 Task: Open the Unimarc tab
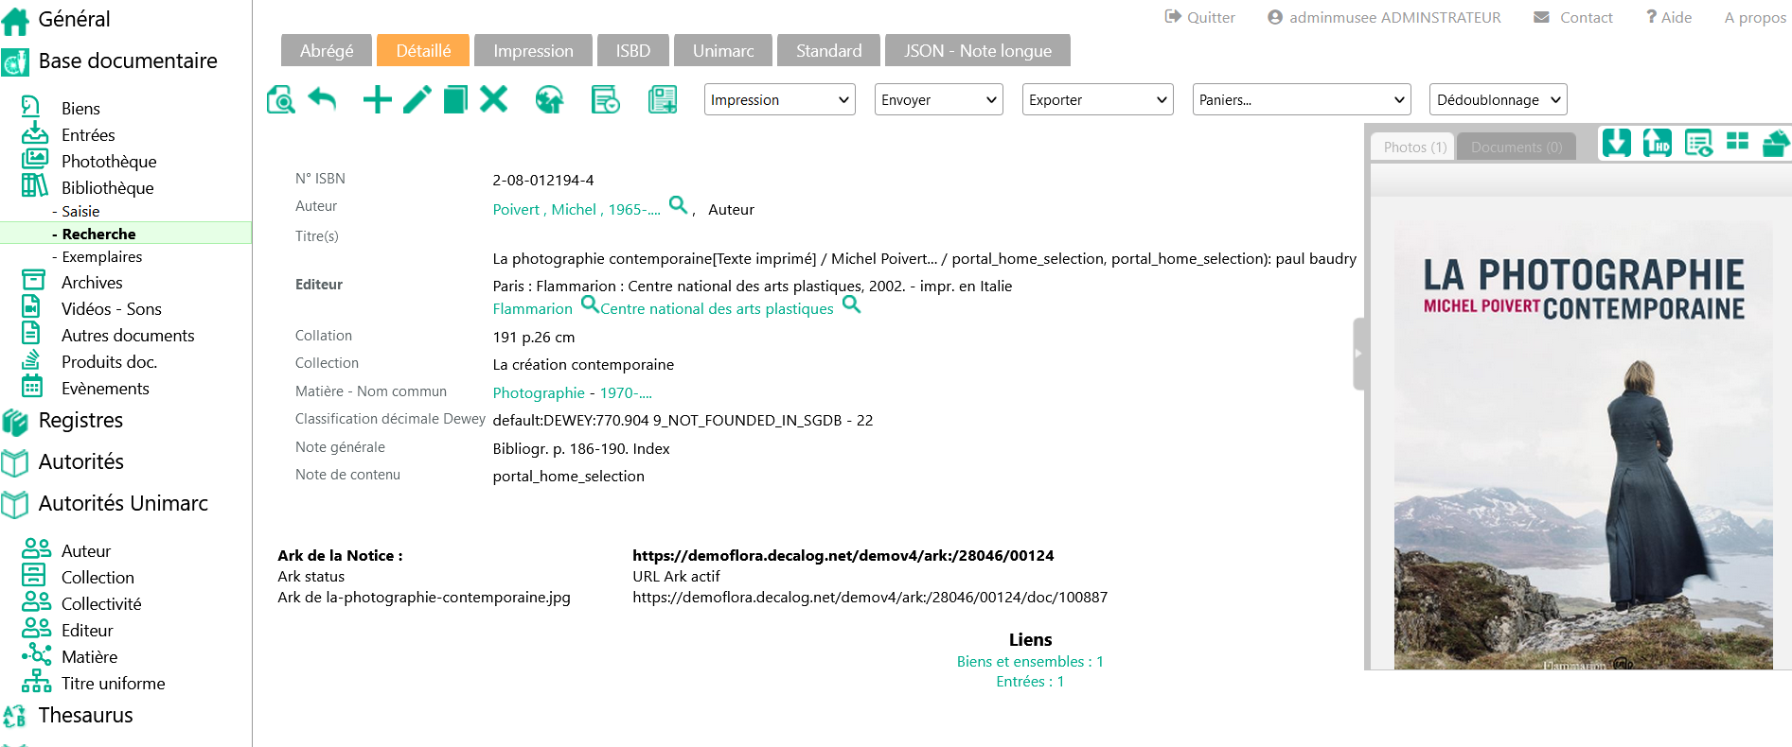pos(723,50)
